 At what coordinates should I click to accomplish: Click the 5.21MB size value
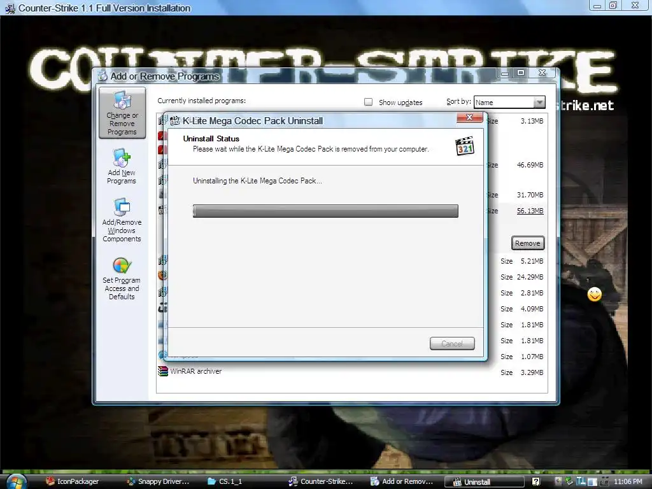(532, 261)
